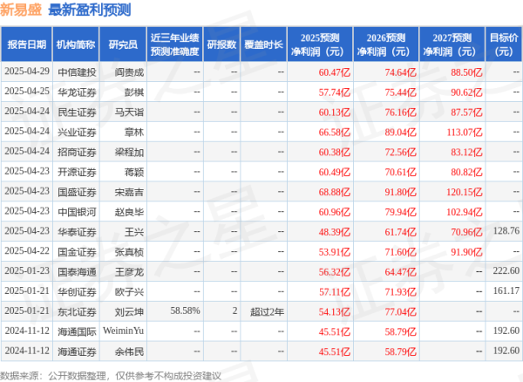This screenshot has height=382, width=523.
Task: Click the 研报数 column header
Action: point(221,44)
